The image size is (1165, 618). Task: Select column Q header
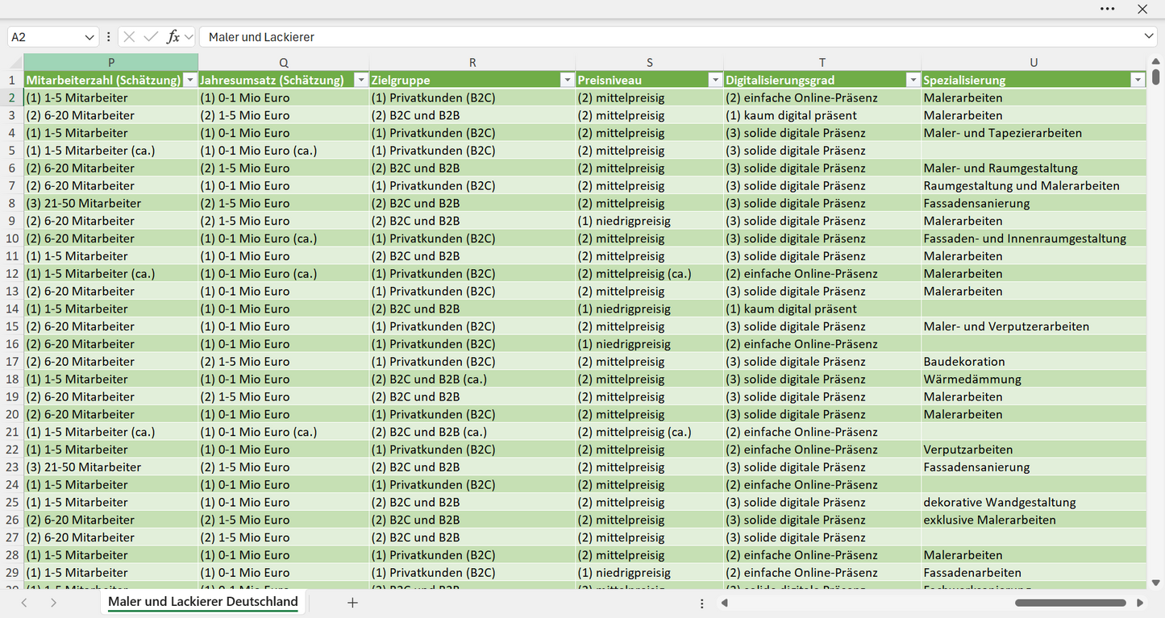(x=284, y=62)
